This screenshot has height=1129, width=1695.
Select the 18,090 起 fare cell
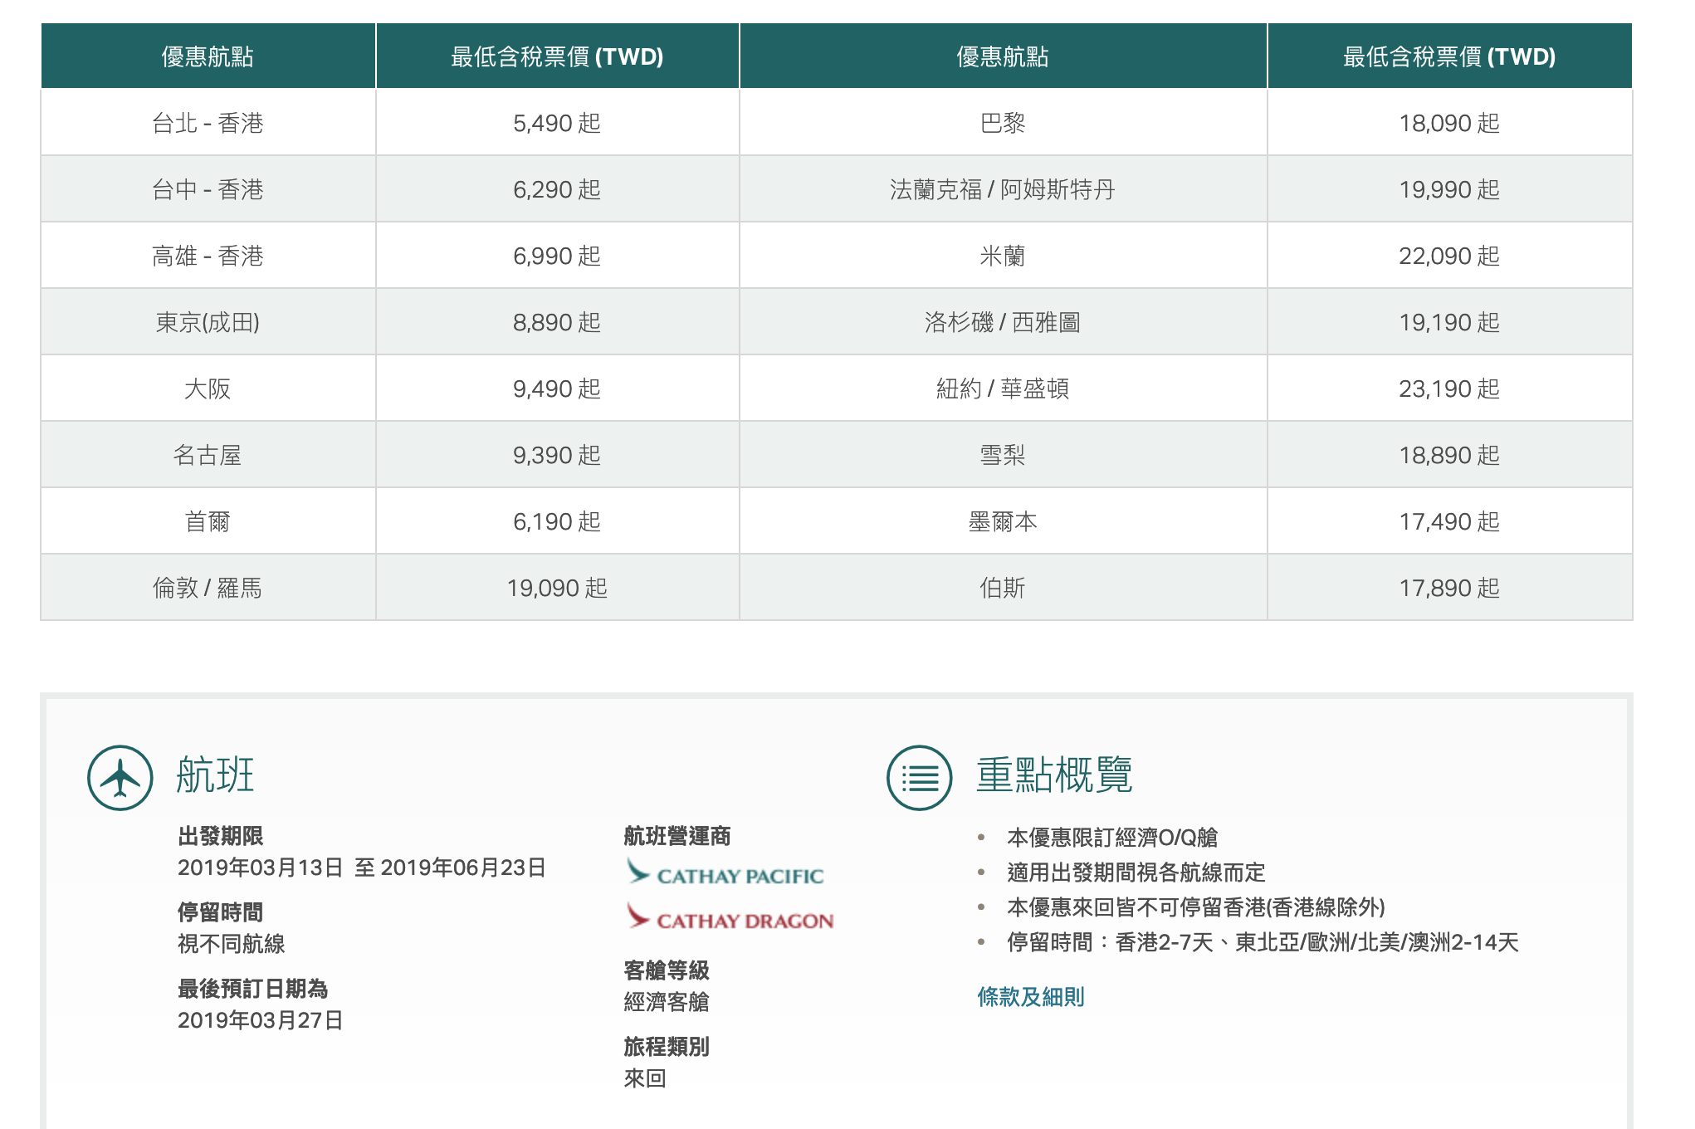1449,123
